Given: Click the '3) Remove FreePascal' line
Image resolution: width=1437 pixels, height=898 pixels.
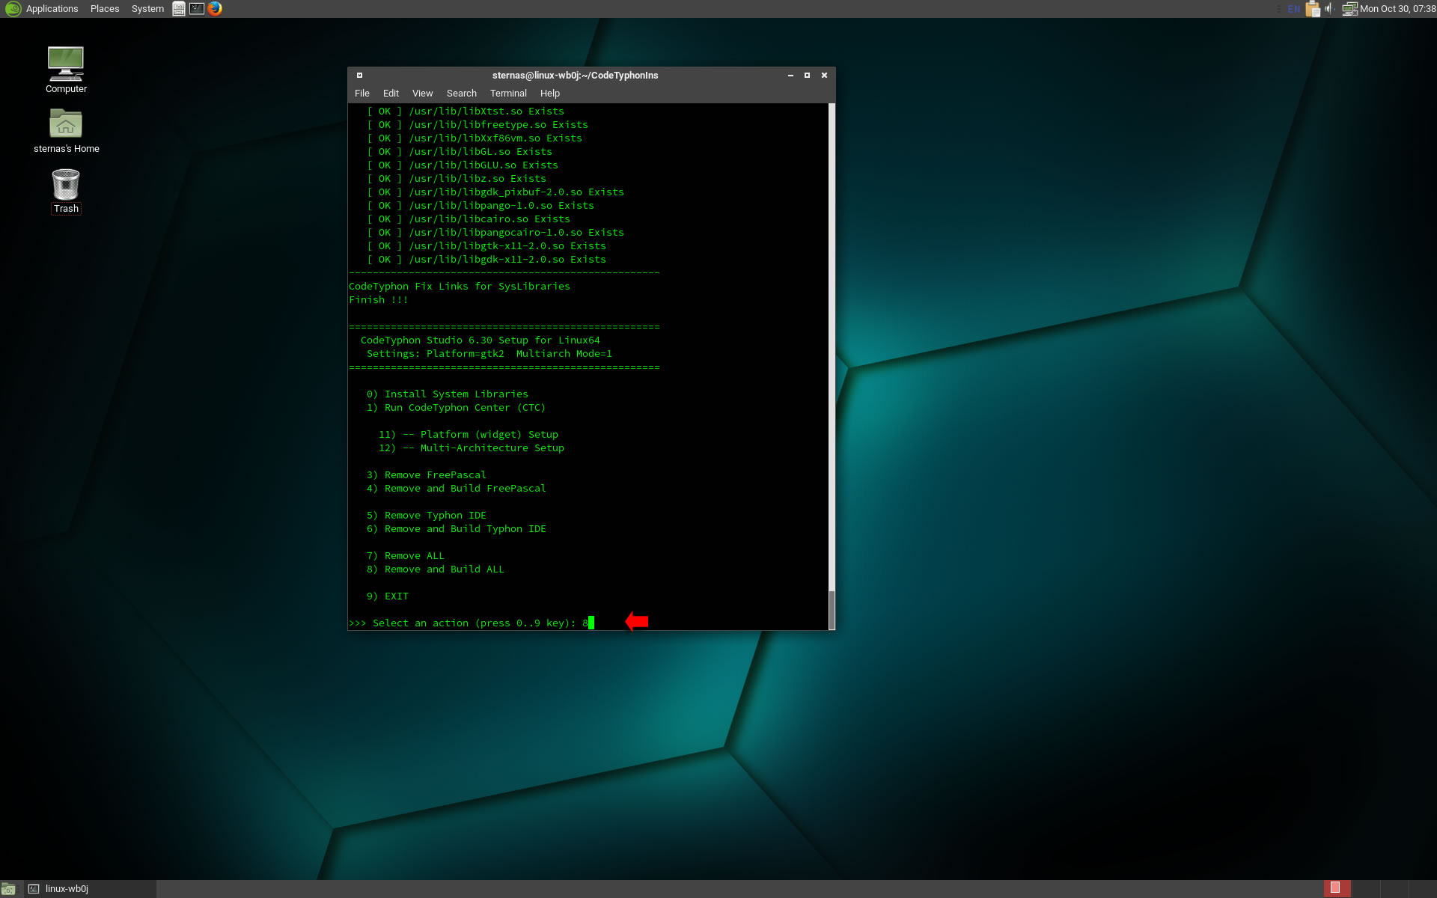Looking at the screenshot, I should (427, 475).
